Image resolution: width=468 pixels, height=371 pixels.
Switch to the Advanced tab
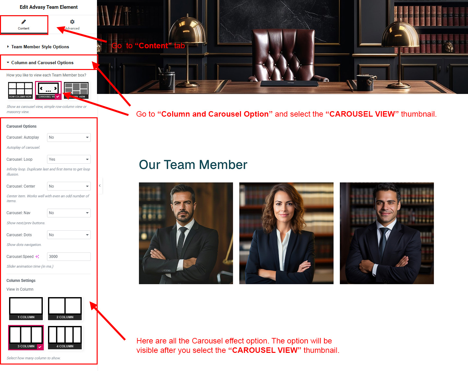click(72, 25)
